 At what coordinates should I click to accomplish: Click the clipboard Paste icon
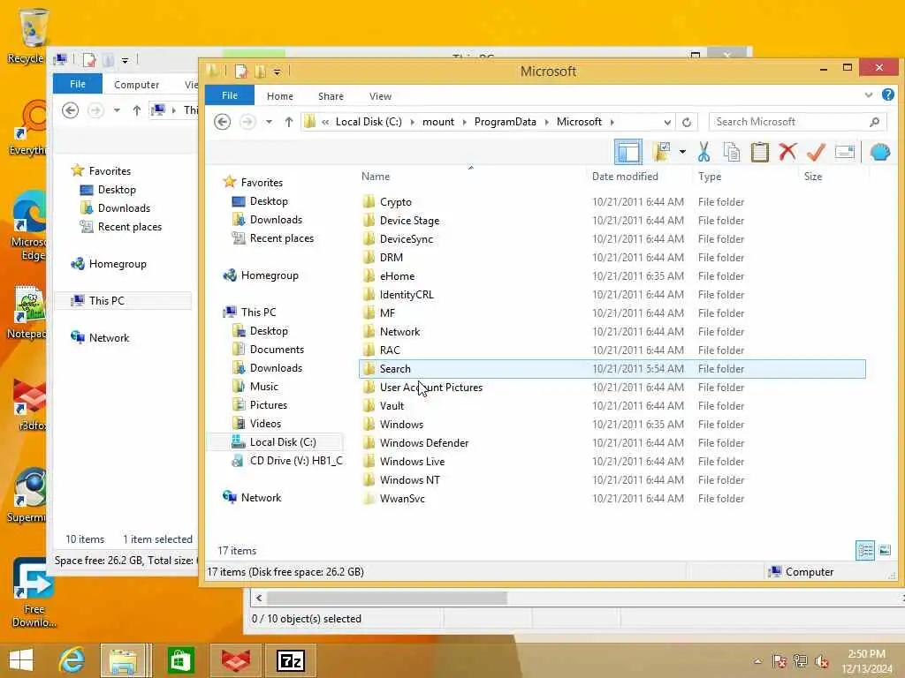(x=759, y=152)
